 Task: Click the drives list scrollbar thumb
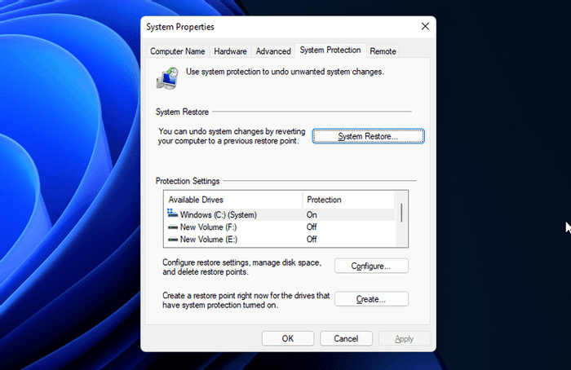[401, 213]
